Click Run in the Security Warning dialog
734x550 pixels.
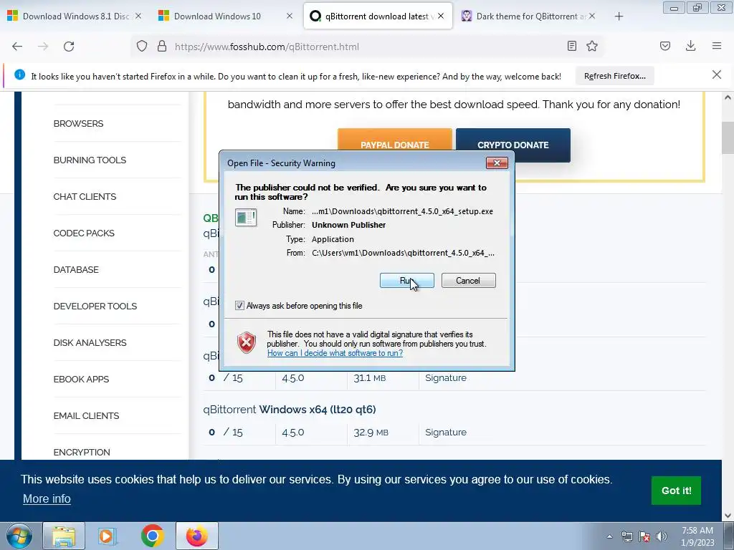click(x=407, y=280)
